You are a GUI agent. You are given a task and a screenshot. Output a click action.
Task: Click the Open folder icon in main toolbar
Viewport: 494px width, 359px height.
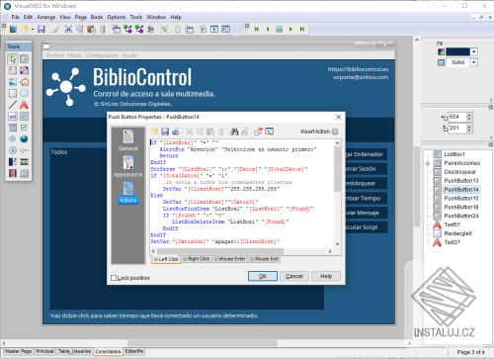pyautogui.click(x=25, y=30)
